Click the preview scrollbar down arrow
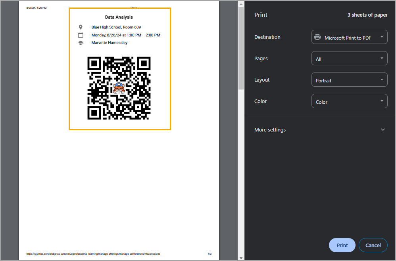396x261 pixels. pyautogui.click(x=241, y=258)
